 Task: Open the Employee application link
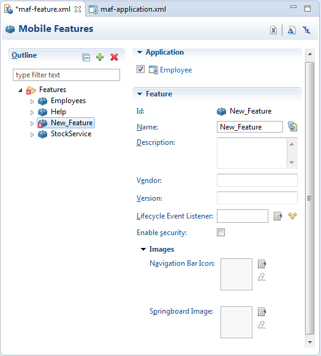point(176,70)
